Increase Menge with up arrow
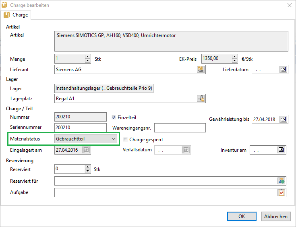 [x=87, y=57]
